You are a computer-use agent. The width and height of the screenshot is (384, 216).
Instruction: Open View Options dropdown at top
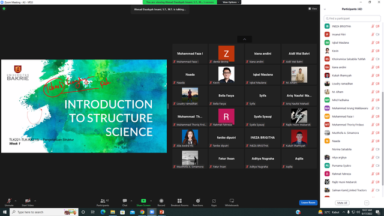point(230,2)
